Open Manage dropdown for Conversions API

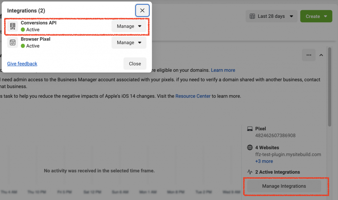pyautogui.click(x=129, y=26)
